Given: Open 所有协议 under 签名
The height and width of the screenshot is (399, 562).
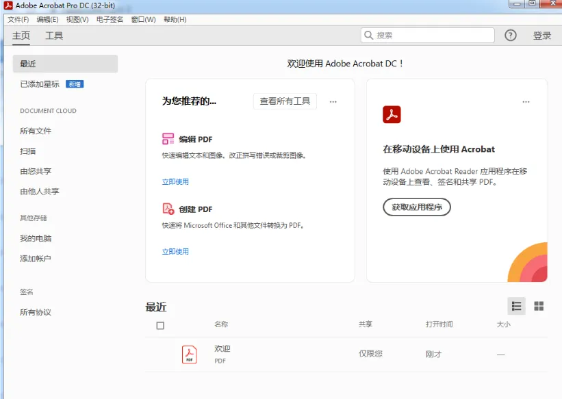Looking at the screenshot, I should point(36,312).
